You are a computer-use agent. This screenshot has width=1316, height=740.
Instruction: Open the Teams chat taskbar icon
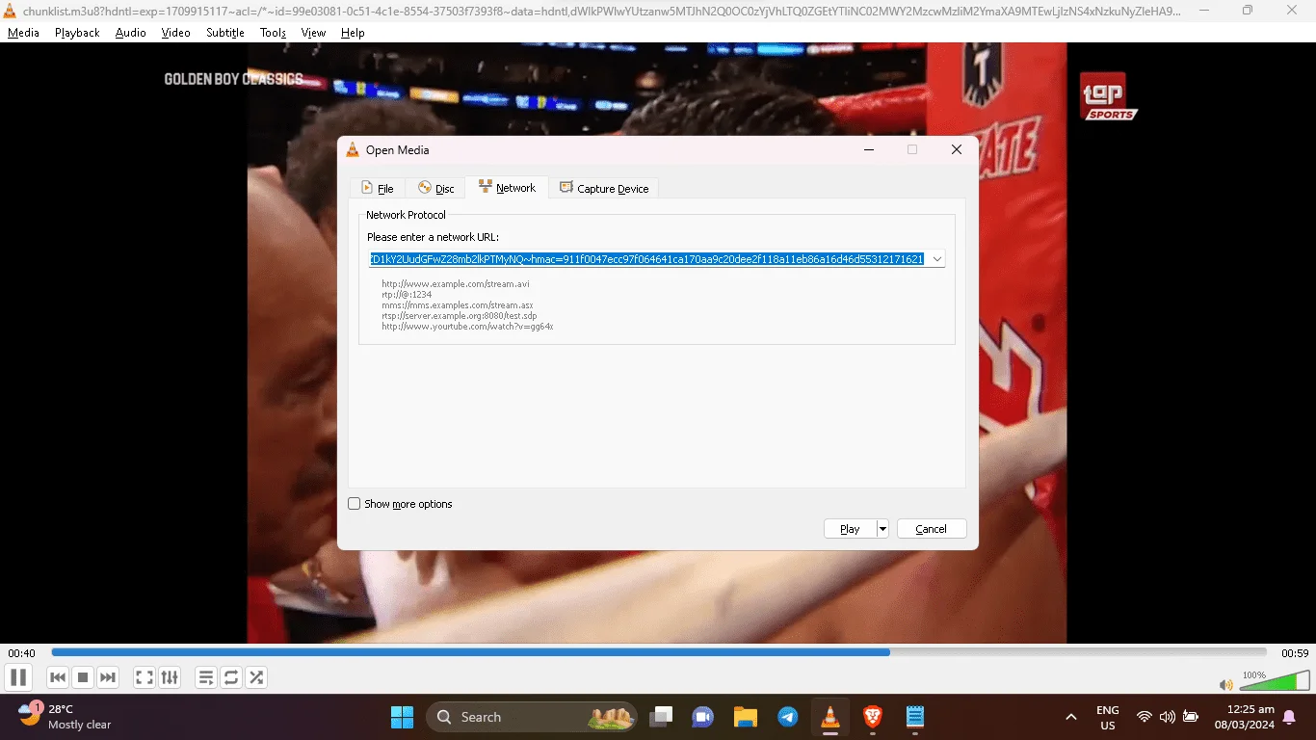pyautogui.click(x=702, y=717)
